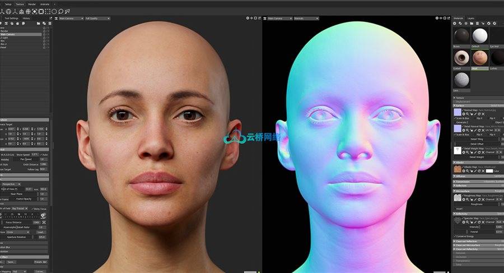Screen dimensions: 504x273
Task: Select the Head material thumbnail
Action: click(x=479, y=58)
